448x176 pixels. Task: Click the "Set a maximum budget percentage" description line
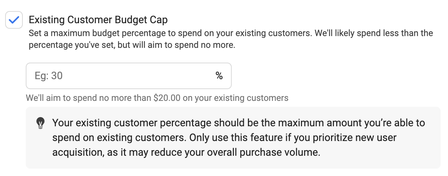click(231, 33)
